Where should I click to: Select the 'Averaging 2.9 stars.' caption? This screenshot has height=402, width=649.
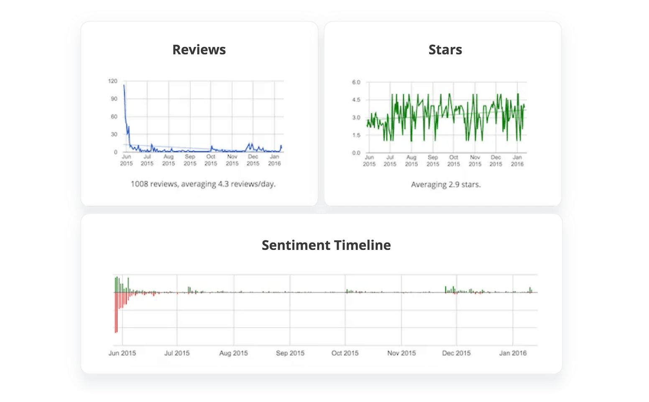[446, 184]
